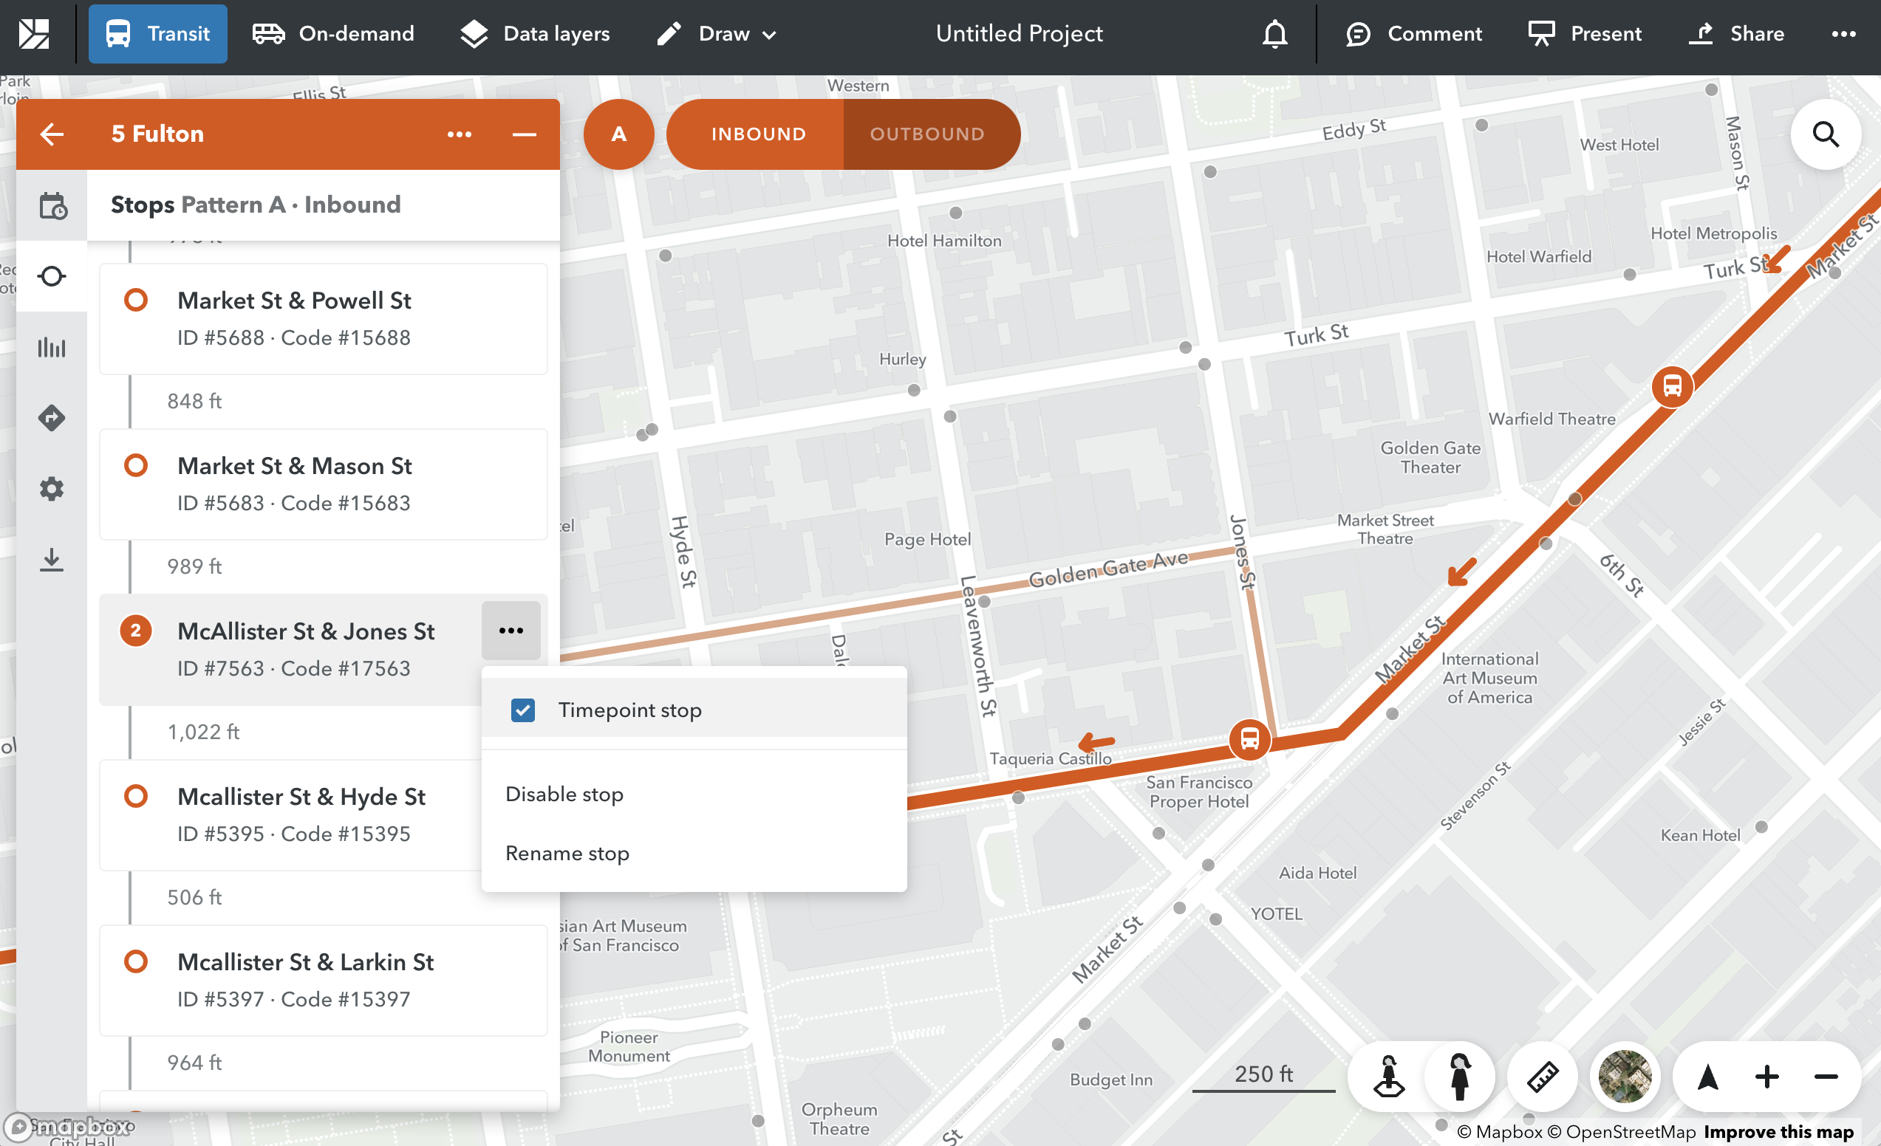Open route settings gear in sidebar
Screen dimensions: 1881x1146
(52, 488)
